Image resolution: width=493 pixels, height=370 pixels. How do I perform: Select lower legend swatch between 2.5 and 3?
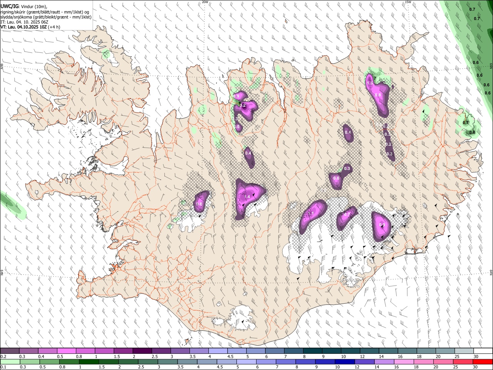pyautogui.click(x=148, y=362)
